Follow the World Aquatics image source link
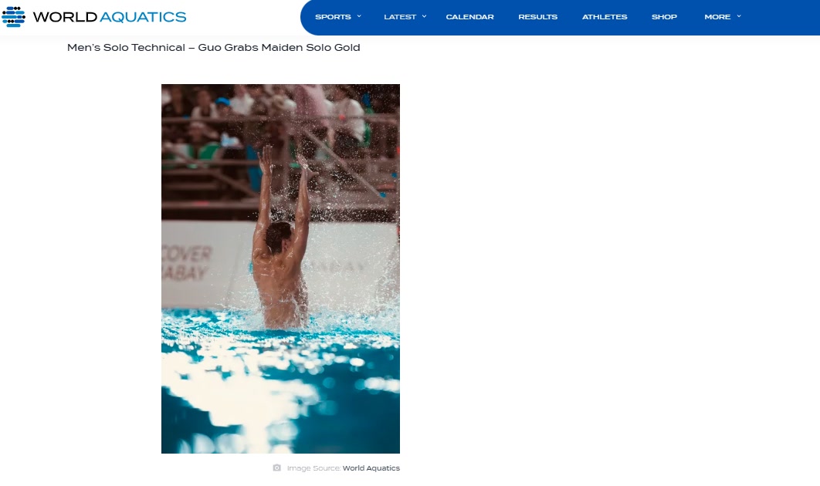Image resolution: width=820 pixels, height=486 pixels. (371, 467)
